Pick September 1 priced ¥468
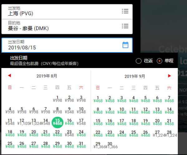The image size is (187, 155). point(98,99)
